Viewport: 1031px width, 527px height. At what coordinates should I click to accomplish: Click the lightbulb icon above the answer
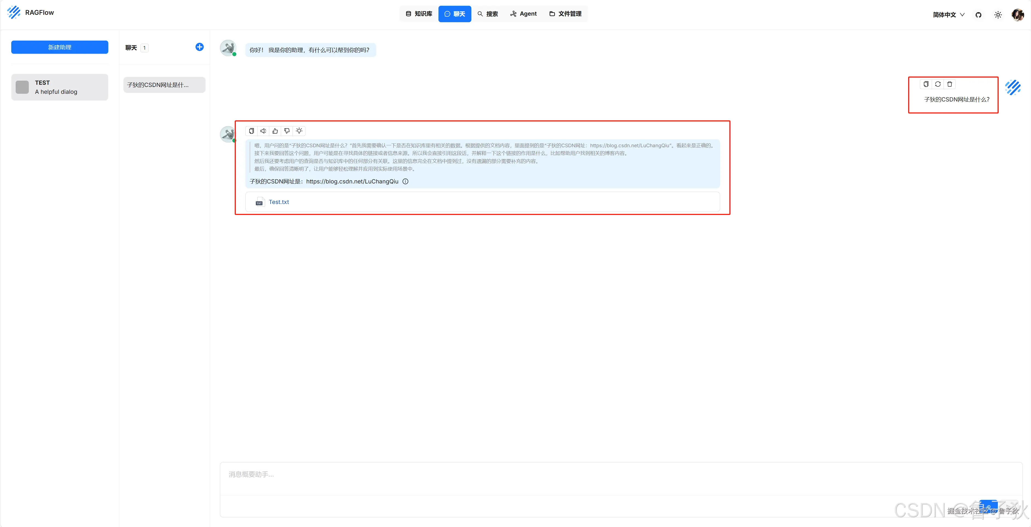click(299, 131)
